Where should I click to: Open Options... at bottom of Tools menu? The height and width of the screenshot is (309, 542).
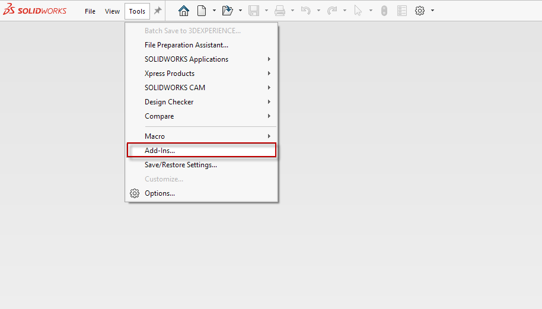160,193
